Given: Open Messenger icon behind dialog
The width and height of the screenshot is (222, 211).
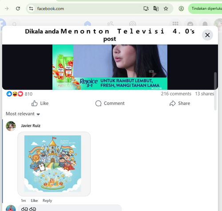Looking at the screenshot, I should point(190,23).
